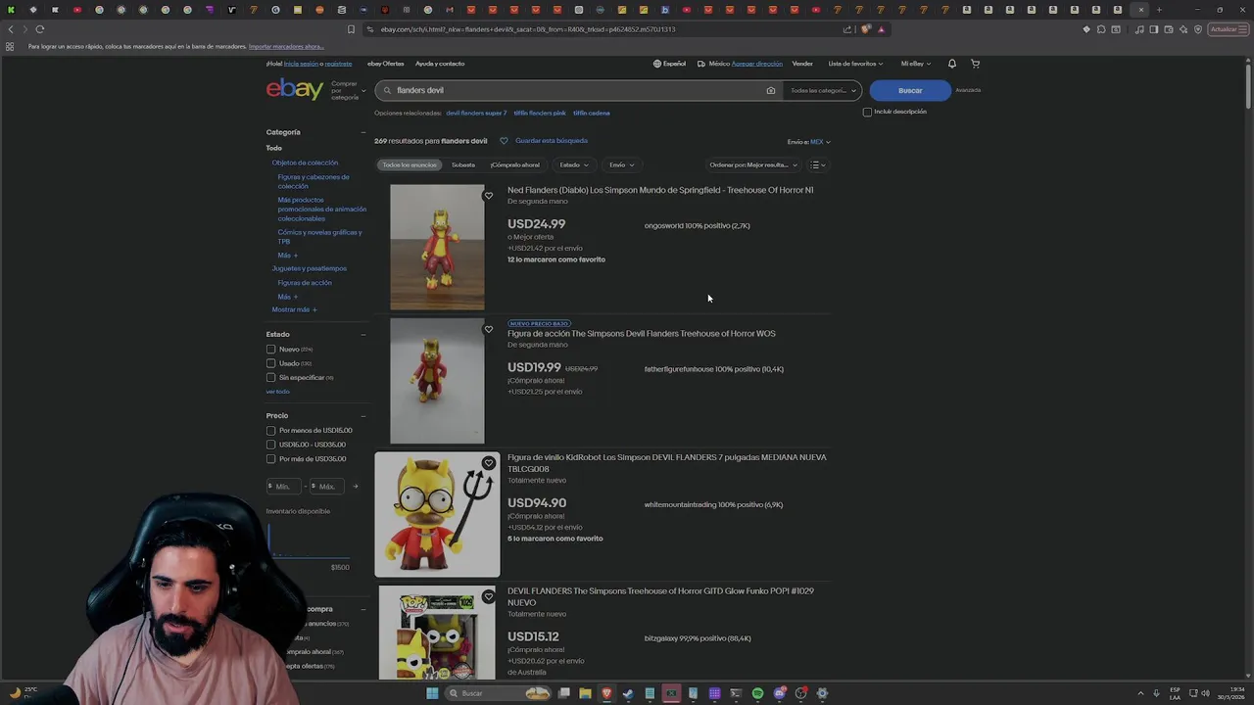Click Brave Shields lion icon
The width and height of the screenshot is (1254, 705).
pos(865,29)
